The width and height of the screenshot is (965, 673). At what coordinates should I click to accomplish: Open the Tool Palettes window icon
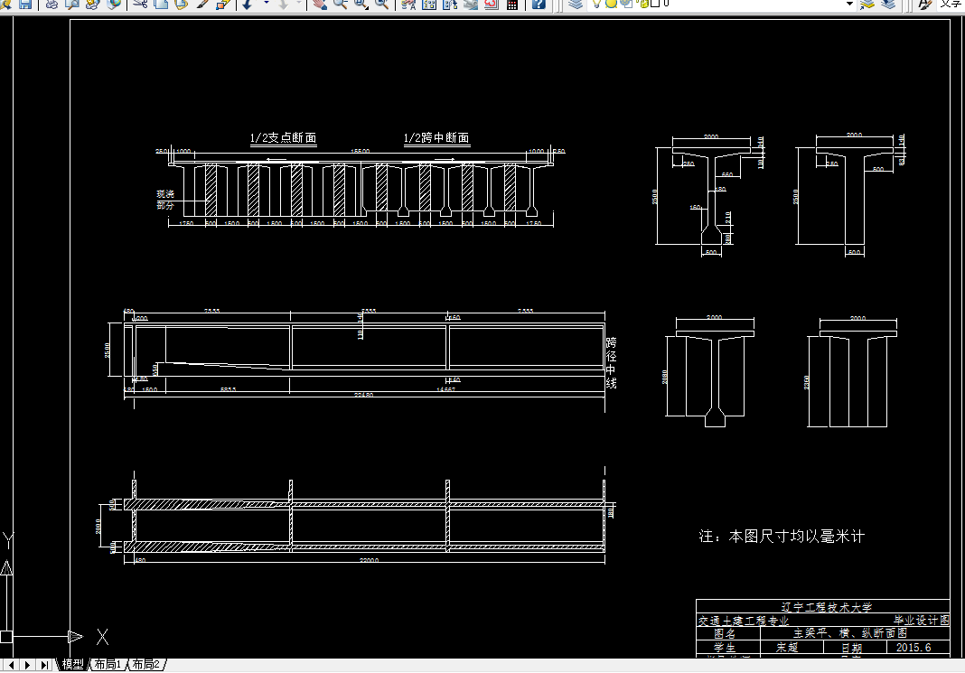click(450, 5)
